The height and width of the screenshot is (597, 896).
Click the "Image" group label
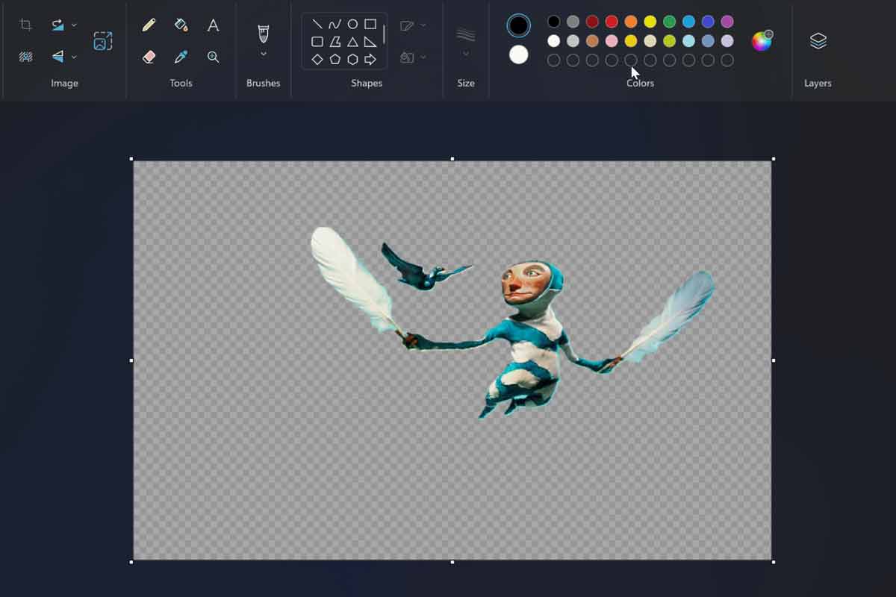(x=64, y=84)
